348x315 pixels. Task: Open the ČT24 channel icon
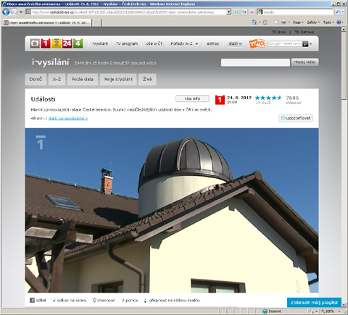(x=67, y=43)
